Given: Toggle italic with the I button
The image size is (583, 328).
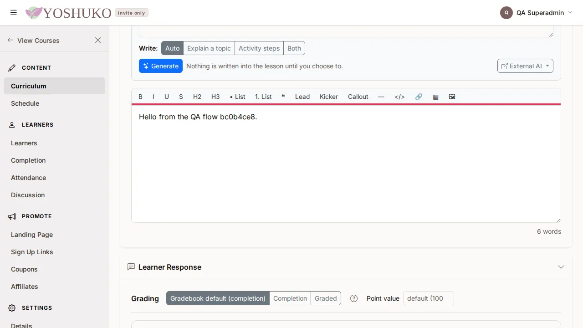Looking at the screenshot, I should coord(153,97).
